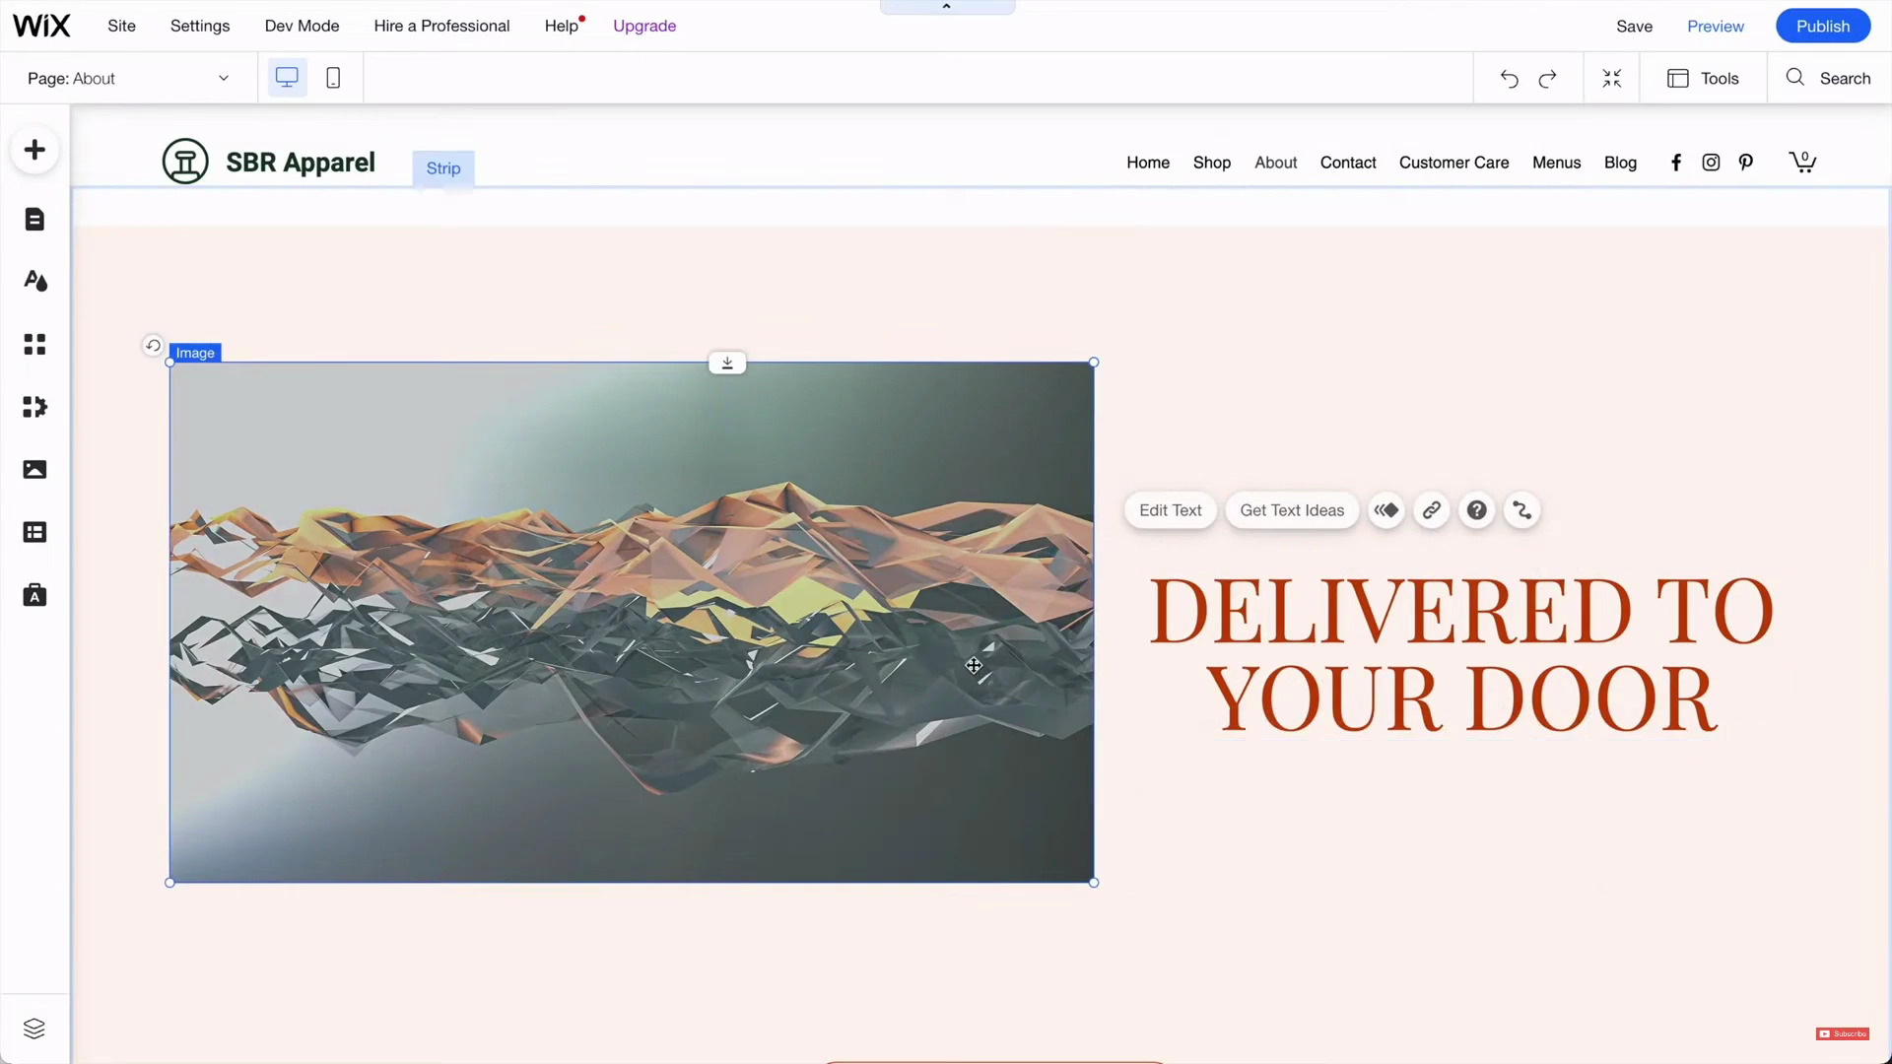This screenshot has width=1892, height=1064.
Task: Open the Tools panel dropdown
Action: tap(1703, 79)
